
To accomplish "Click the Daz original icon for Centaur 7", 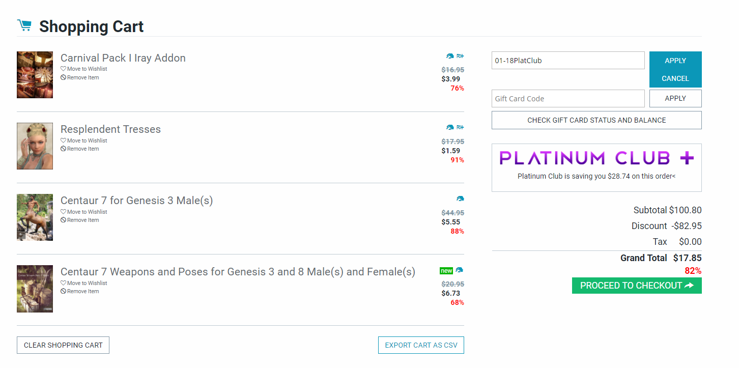I will click(x=460, y=199).
